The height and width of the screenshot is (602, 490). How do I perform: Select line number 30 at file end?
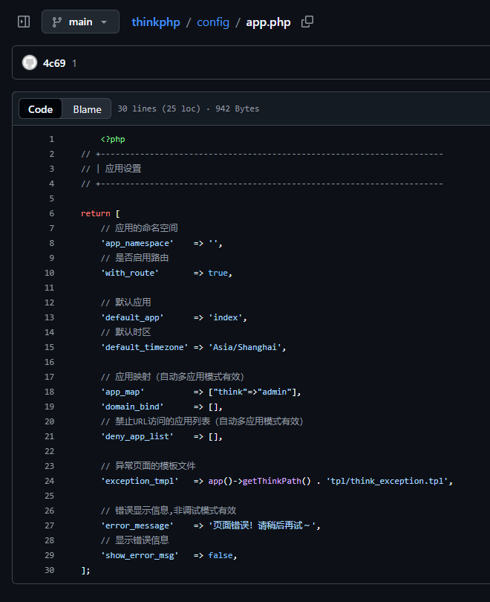click(x=49, y=569)
